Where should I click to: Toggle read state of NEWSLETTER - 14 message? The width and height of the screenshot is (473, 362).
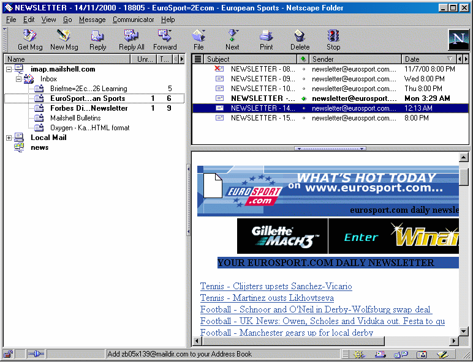(x=304, y=108)
